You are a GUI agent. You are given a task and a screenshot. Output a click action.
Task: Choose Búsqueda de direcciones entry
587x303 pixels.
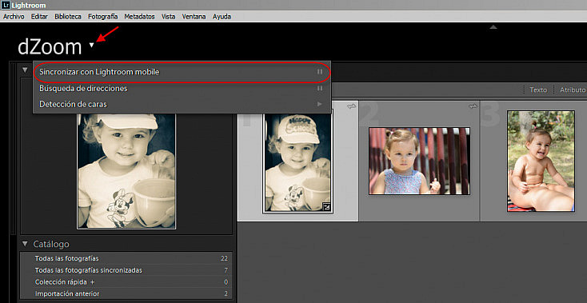182,88
